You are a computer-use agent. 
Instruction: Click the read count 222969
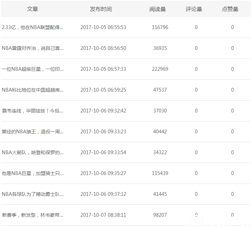coord(160,69)
